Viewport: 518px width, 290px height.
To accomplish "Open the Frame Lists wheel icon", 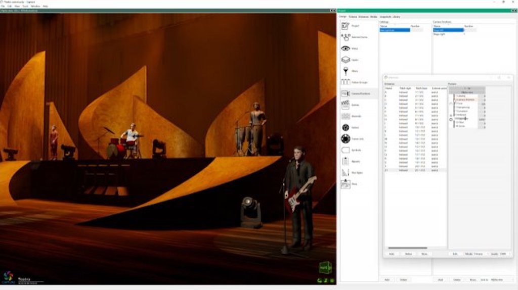I will [x=346, y=138].
